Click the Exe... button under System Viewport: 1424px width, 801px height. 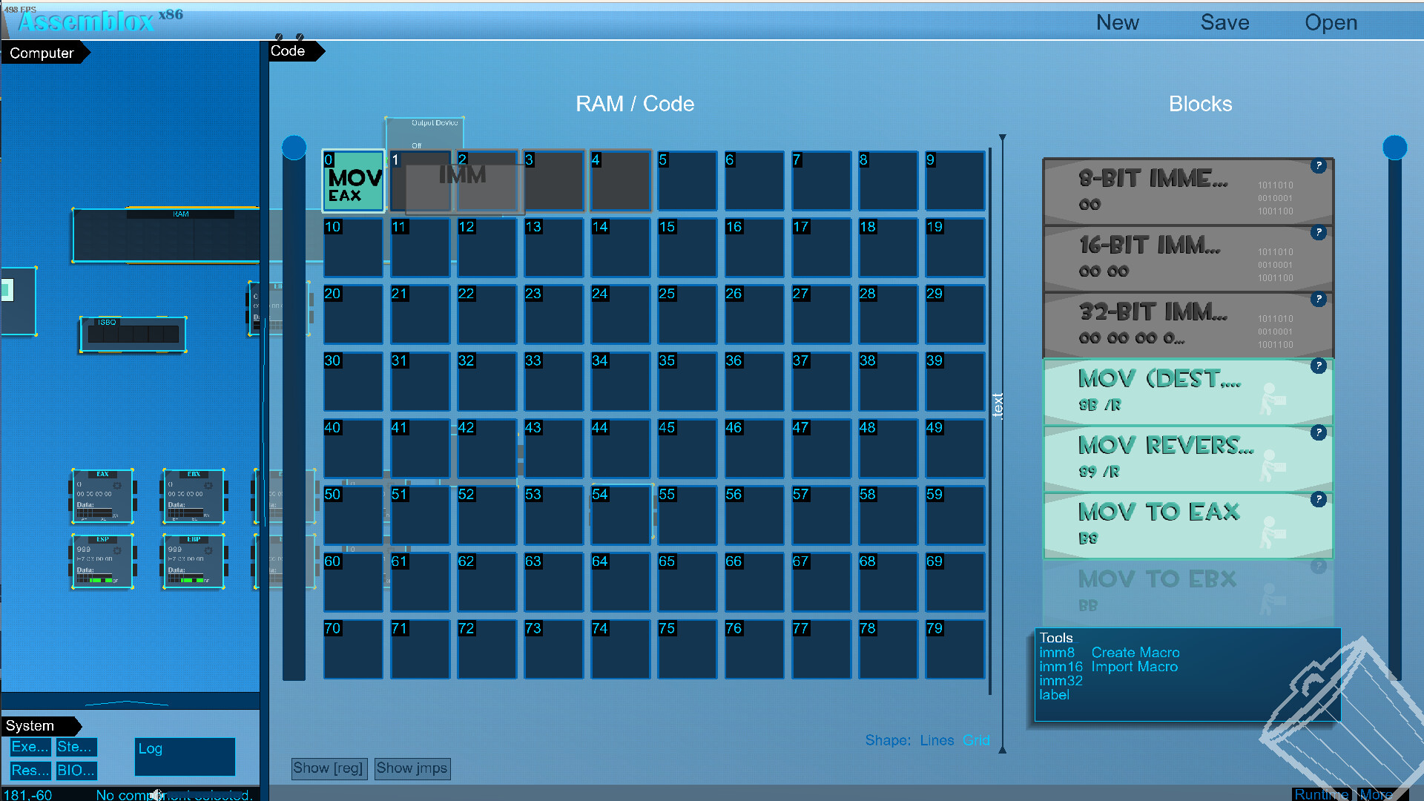pyautogui.click(x=29, y=747)
